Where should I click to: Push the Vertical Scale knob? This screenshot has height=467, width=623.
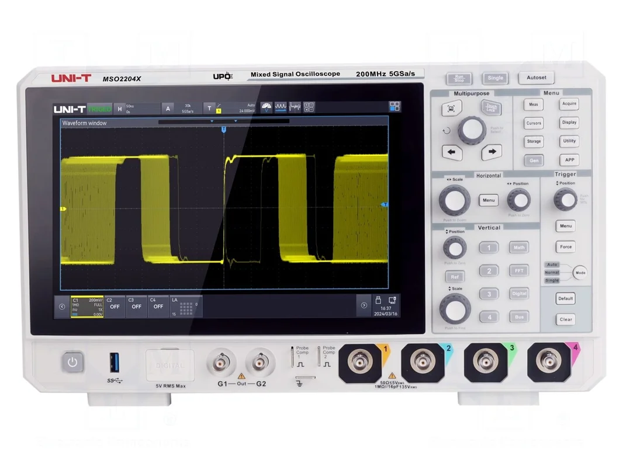point(455,309)
